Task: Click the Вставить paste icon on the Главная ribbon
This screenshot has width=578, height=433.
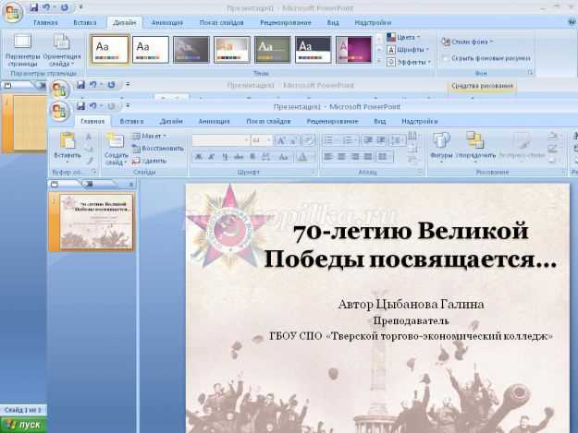Action: pos(68,141)
